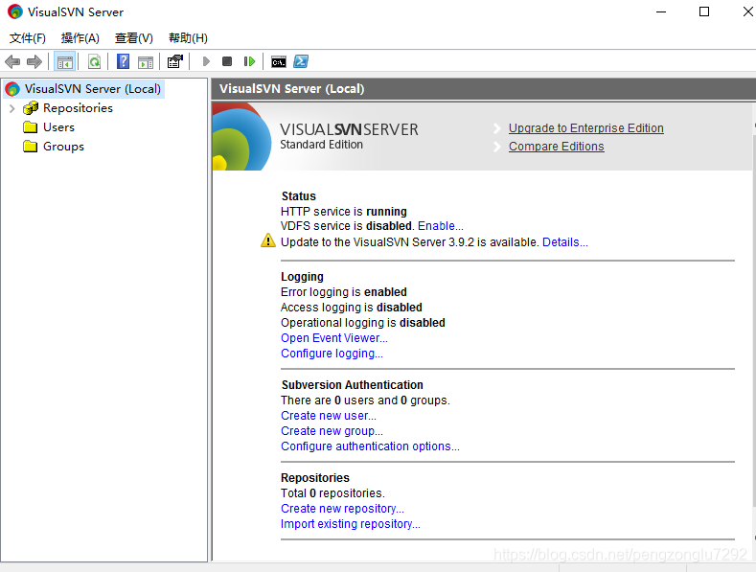The image size is (756, 572).
Task: Click 'Operational logging is disabled' text
Action: click(x=363, y=323)
